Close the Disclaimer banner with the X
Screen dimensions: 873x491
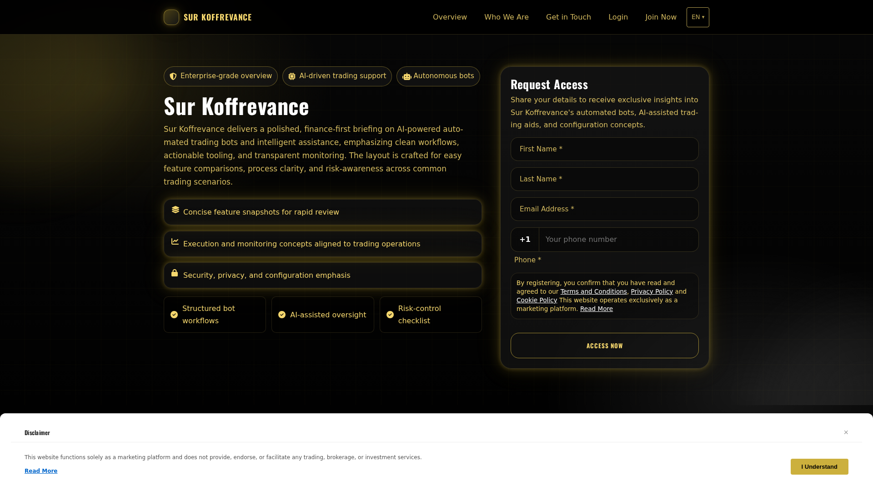846,432
